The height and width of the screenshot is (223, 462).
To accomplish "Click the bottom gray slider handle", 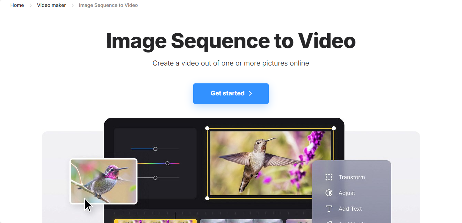I will click(x=155, y=178).
